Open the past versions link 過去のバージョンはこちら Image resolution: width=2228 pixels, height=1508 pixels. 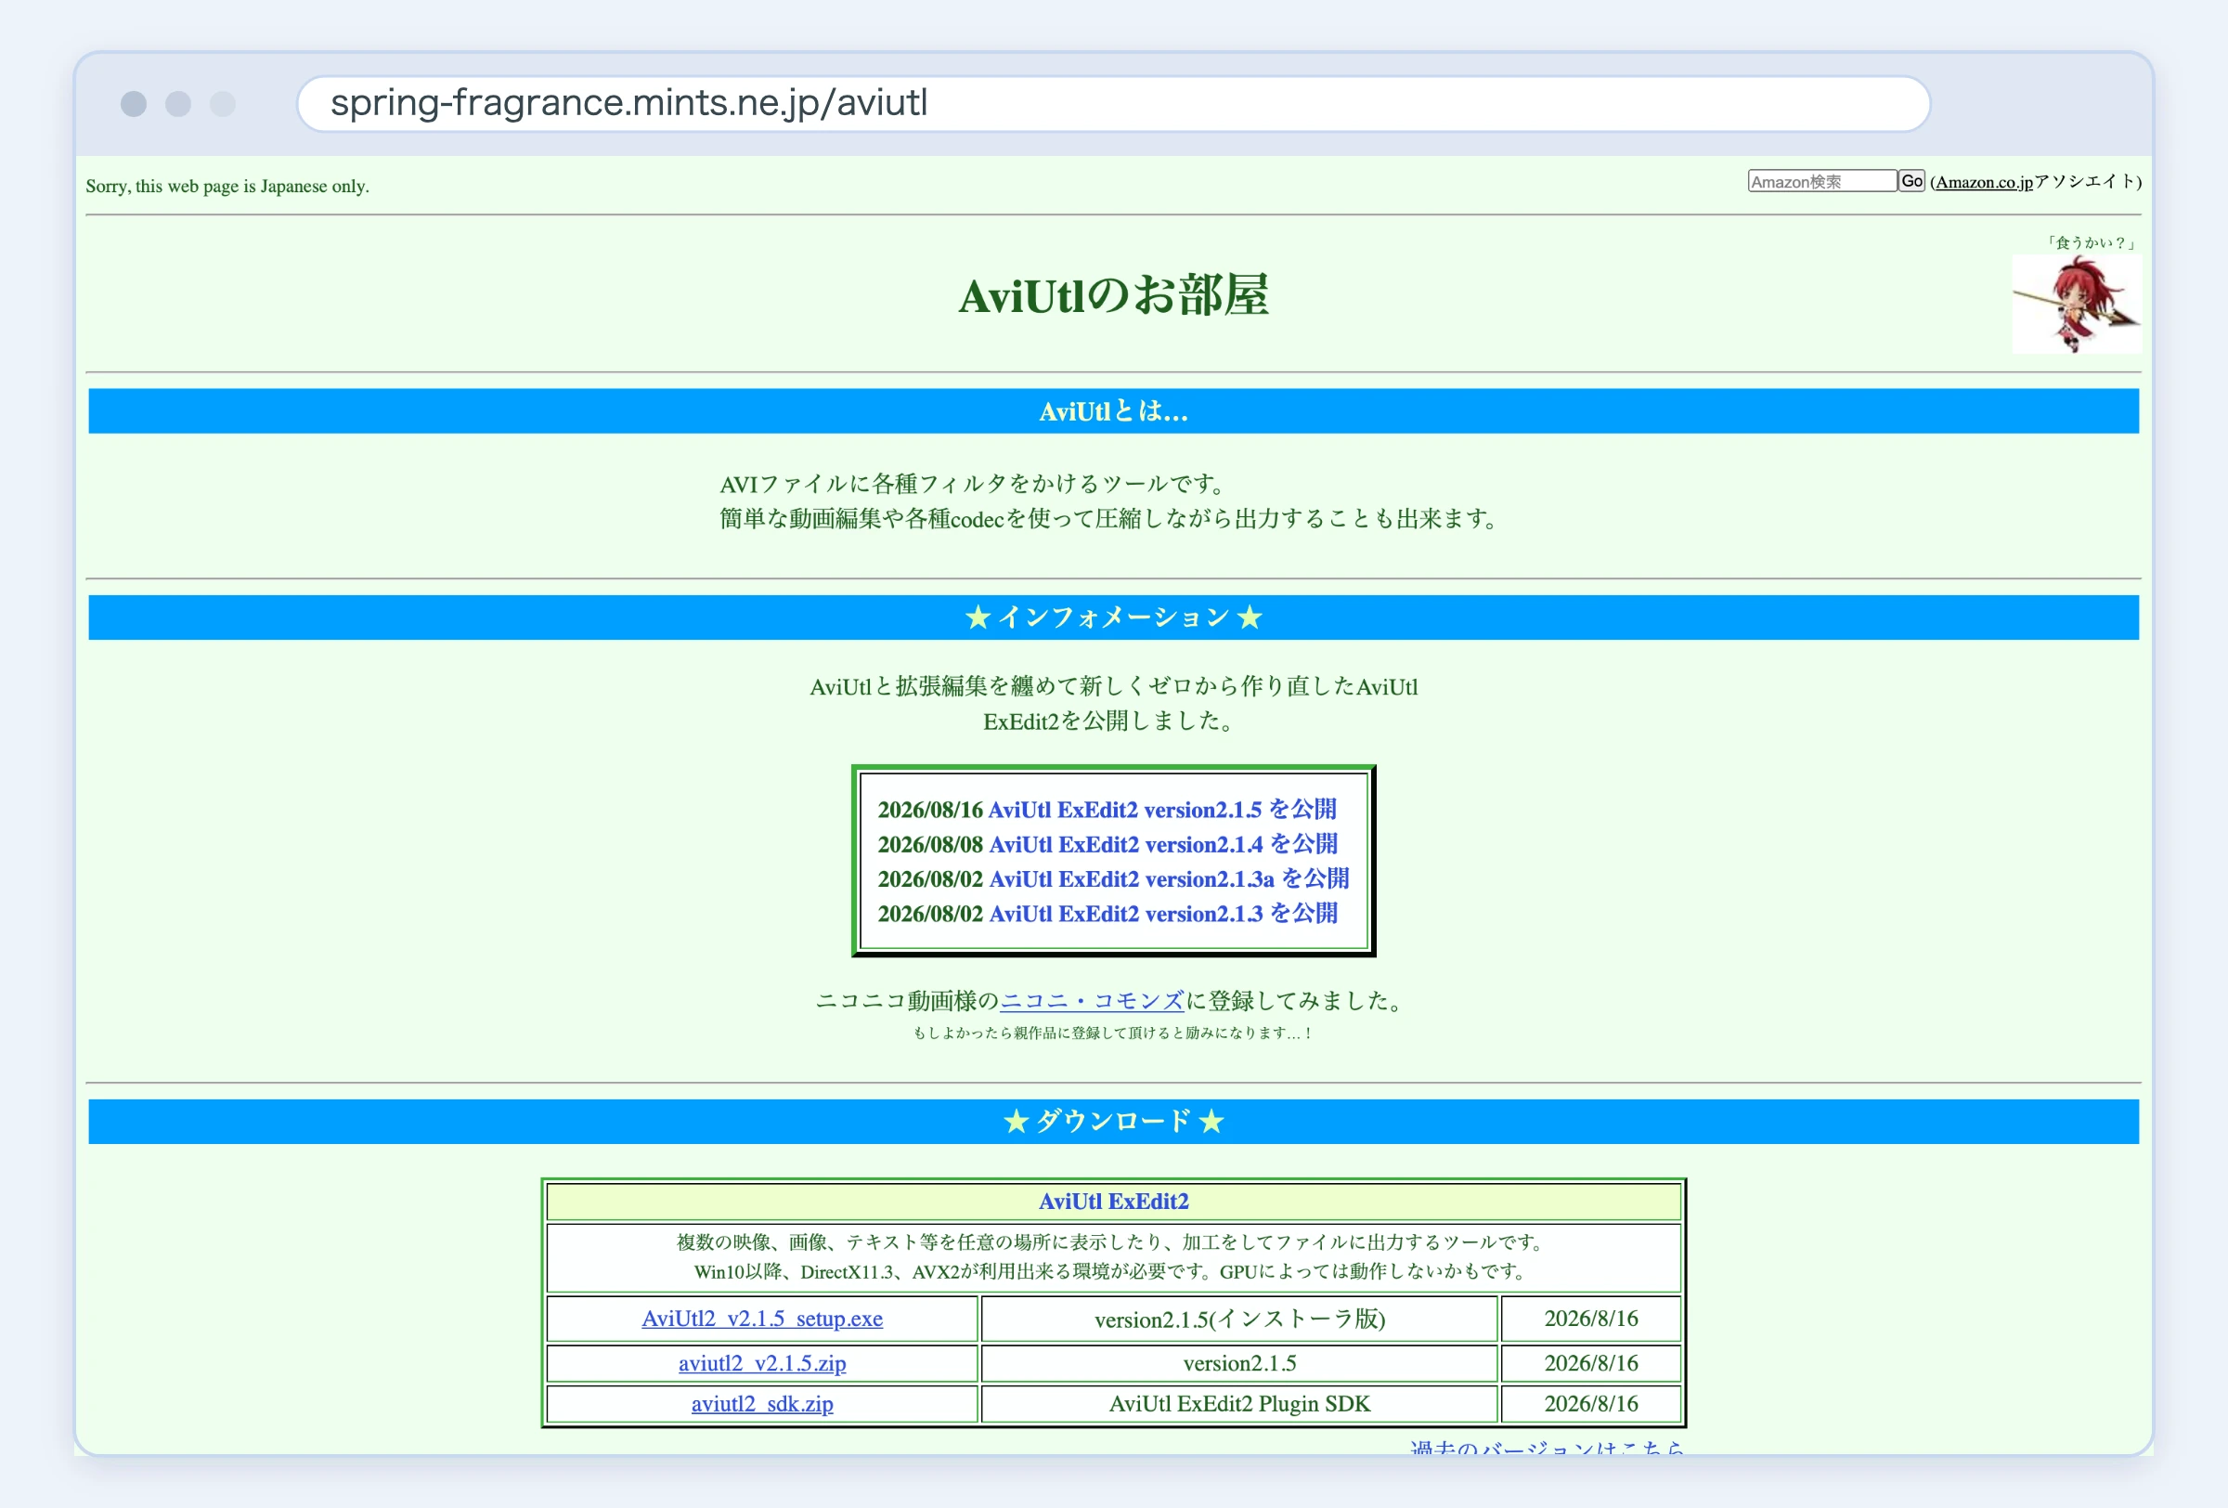coord(1548,1446)
